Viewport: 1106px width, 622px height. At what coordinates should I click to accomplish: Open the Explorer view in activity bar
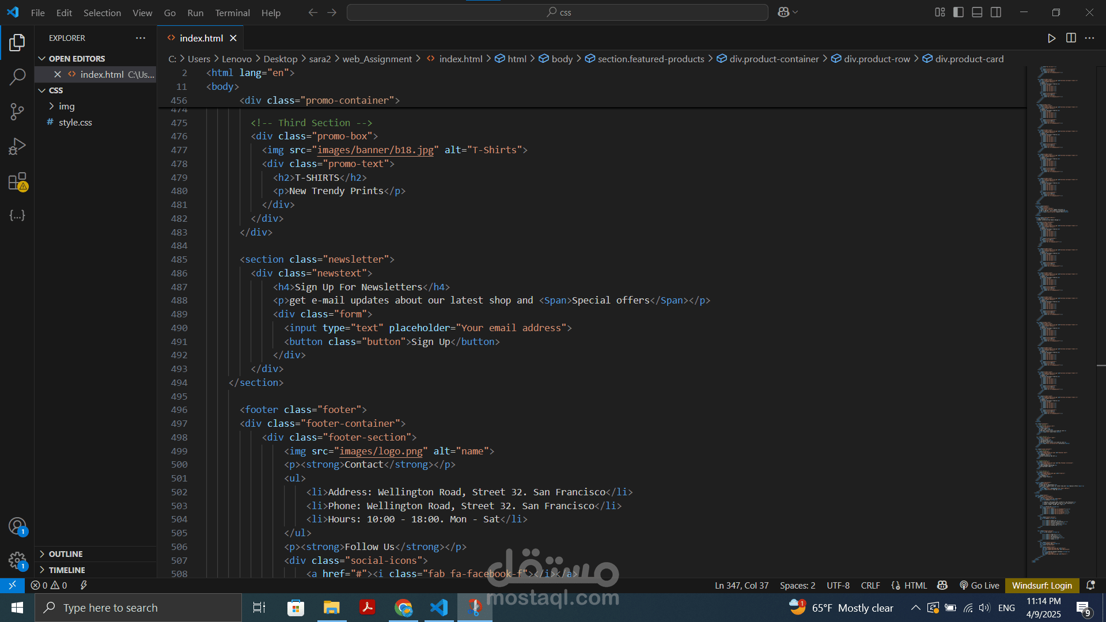point(17,42)
